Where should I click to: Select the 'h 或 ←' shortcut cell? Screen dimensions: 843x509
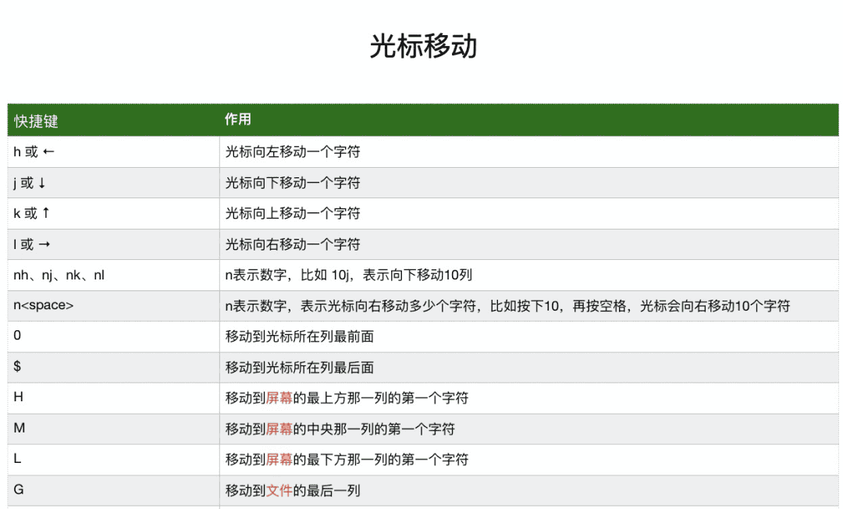(34, 152)
